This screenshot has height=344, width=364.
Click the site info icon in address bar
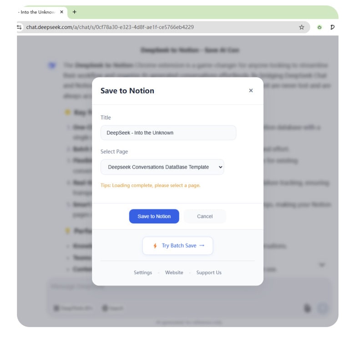(x=19, y=27)
